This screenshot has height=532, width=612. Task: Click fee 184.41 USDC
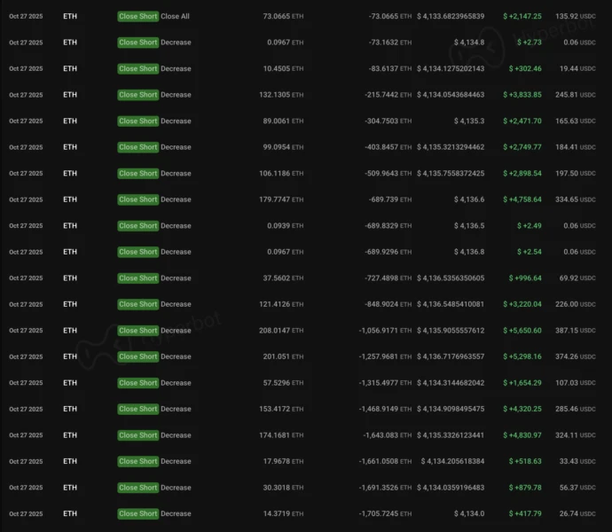576,147
